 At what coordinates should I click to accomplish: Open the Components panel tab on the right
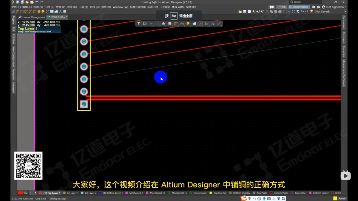pyautogui.click(x=344, y=23)
